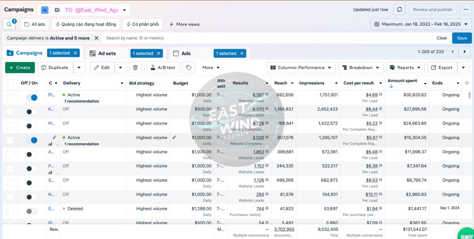Check the $30,820.62 campaign row checkbox
Viewport: 474px width, 239px height.
pyautogui.click(x=10, y=97)
